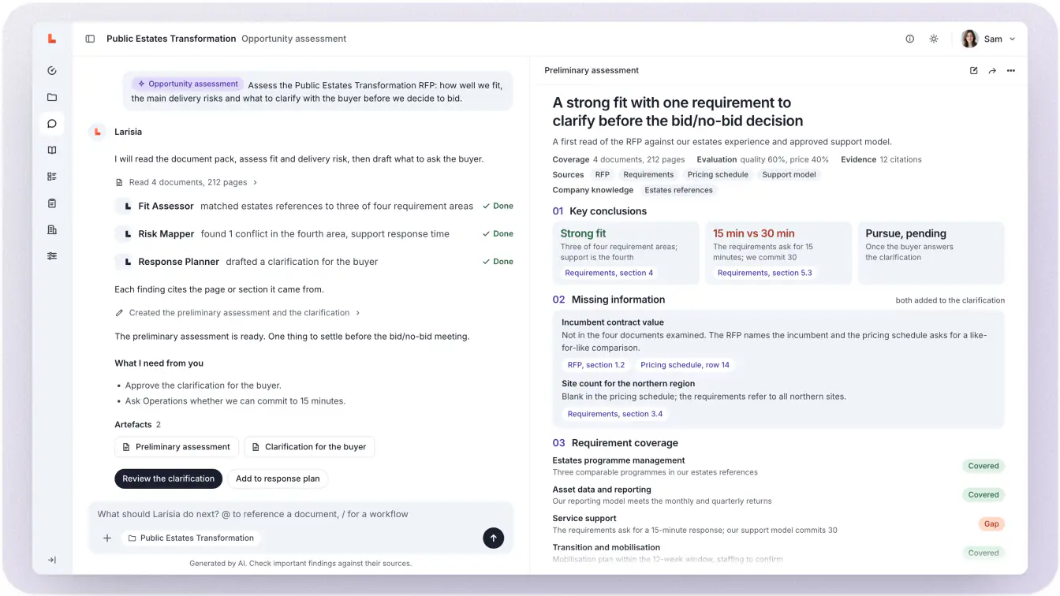Click the Gap badge for Service support

[991, 524]
